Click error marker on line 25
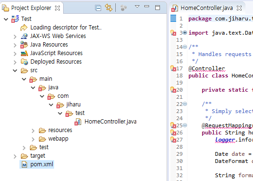The width and height of the screenshot is (253, 181). 173,125
